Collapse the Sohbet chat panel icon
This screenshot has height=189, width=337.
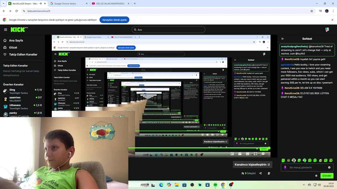click(x=283, y=39)
